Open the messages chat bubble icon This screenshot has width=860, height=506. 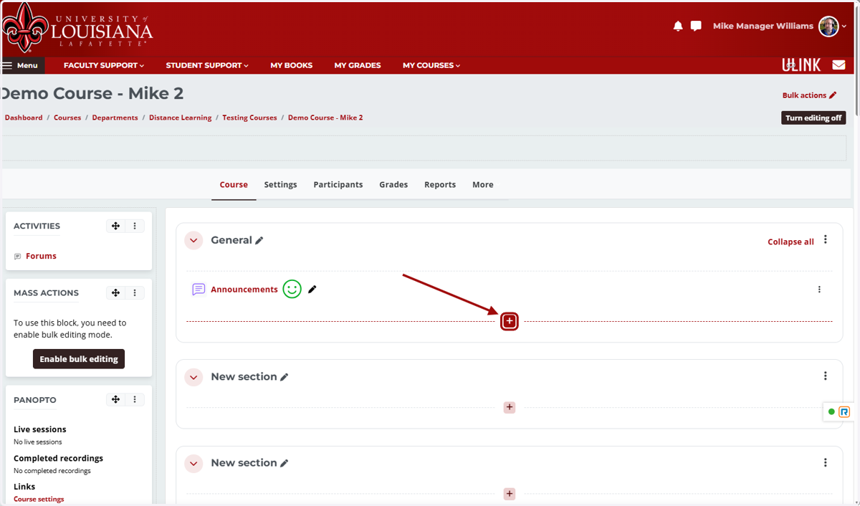point(696,26)
